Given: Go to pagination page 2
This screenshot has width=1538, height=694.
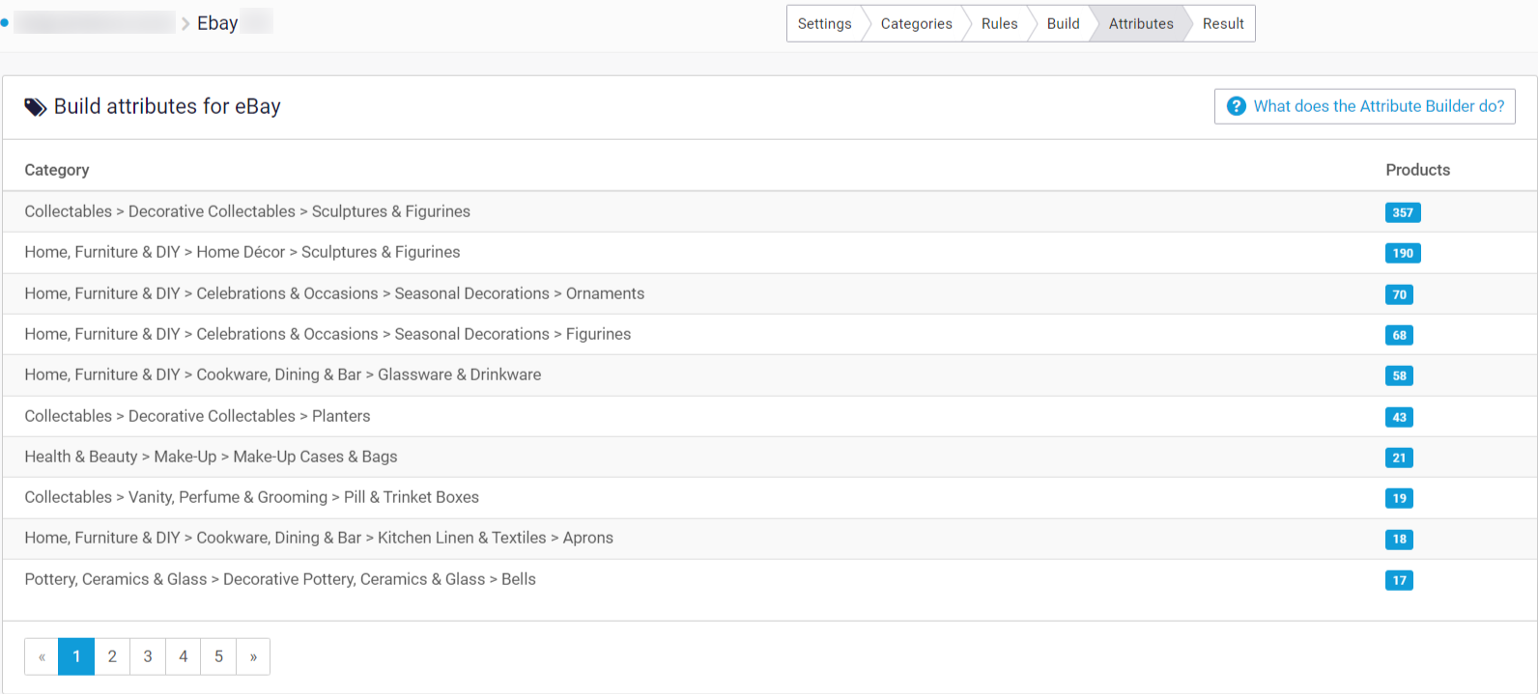Looking at the screenshot, I should click(x=112, y=656).
